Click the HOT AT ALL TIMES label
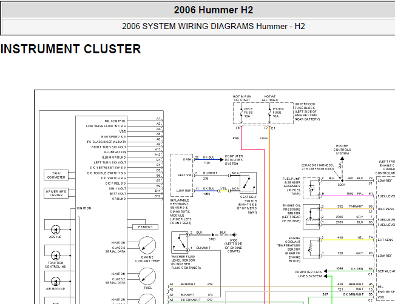Viewport: 395px width, 304px height. (x=270, y=98)
